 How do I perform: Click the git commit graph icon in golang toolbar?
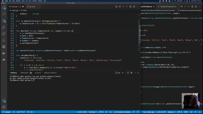120,7
